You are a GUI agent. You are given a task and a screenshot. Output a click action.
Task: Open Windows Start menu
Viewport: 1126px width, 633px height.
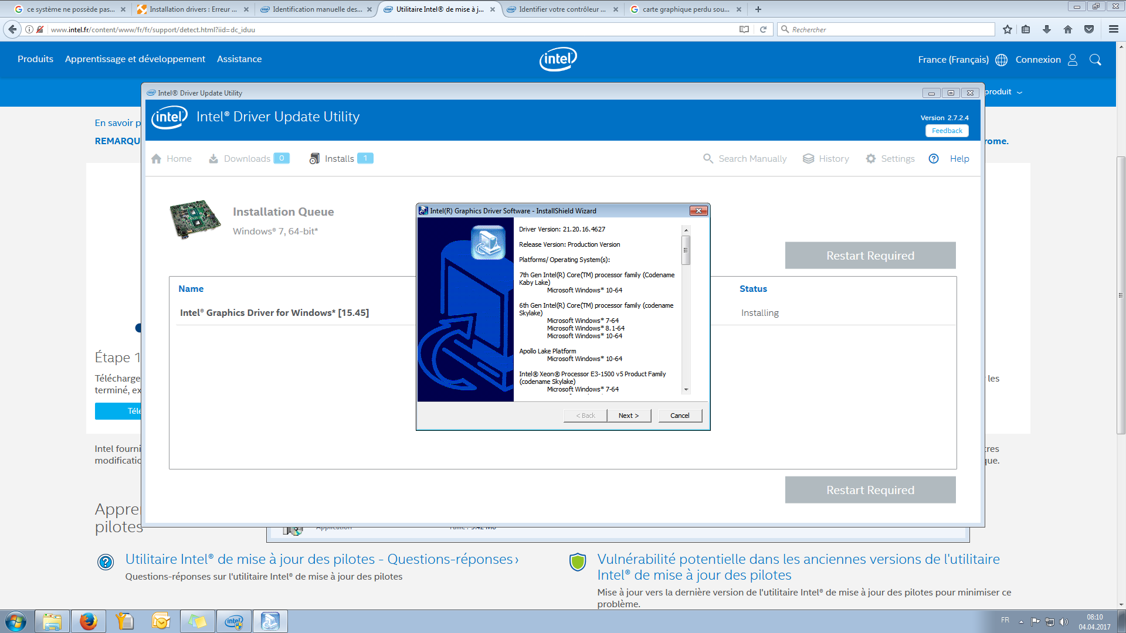(x=16, y=621)
